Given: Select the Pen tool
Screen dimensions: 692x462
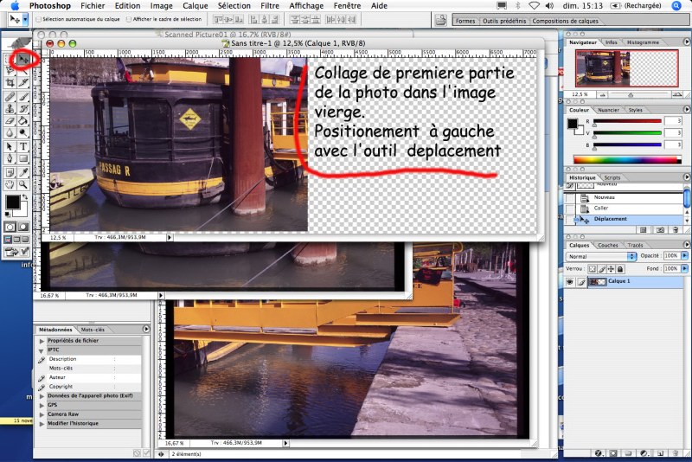Looking at the screenshot, I should [x=10, y=158].
